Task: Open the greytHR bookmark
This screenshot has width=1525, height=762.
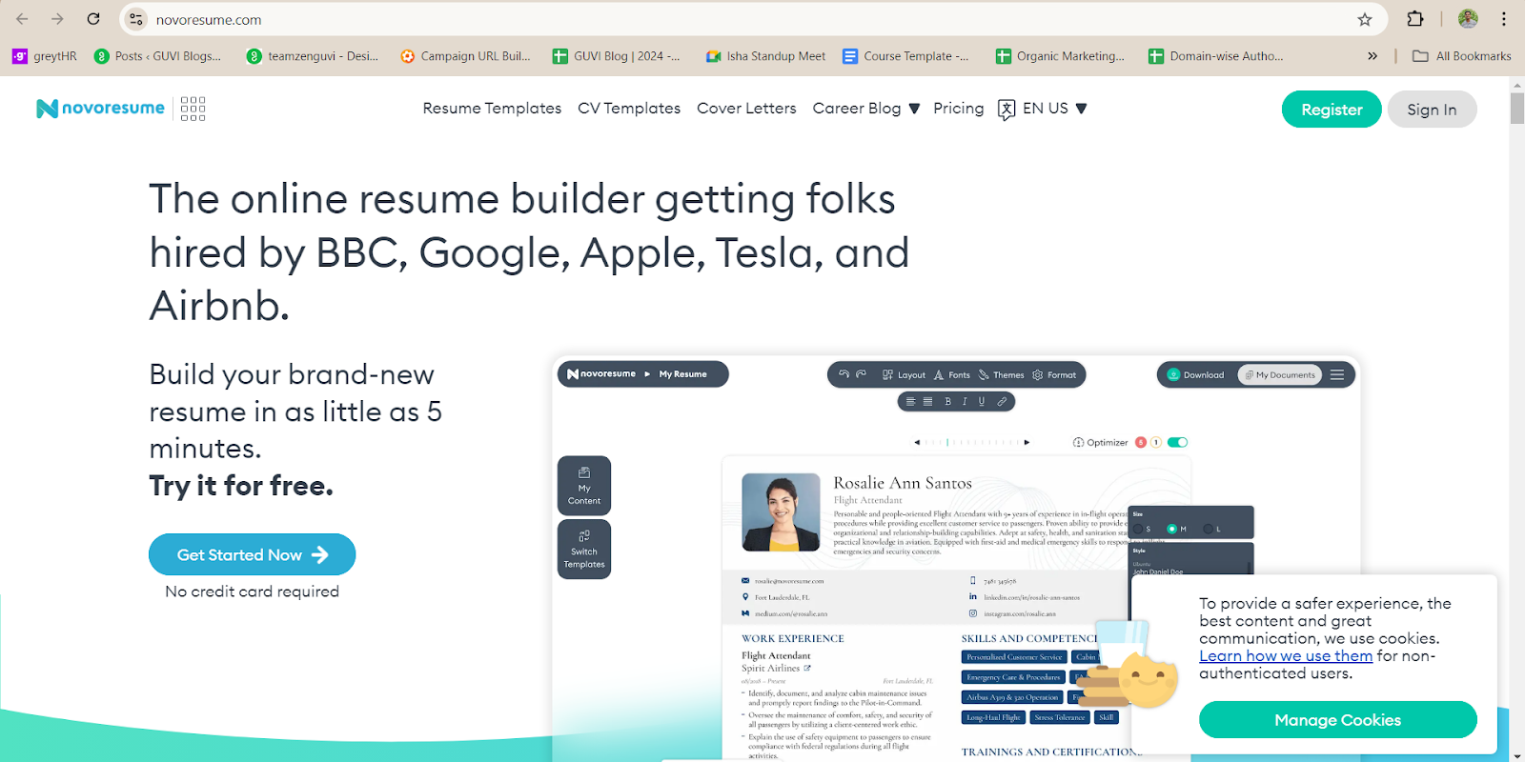Action: [x=44, y=56]
